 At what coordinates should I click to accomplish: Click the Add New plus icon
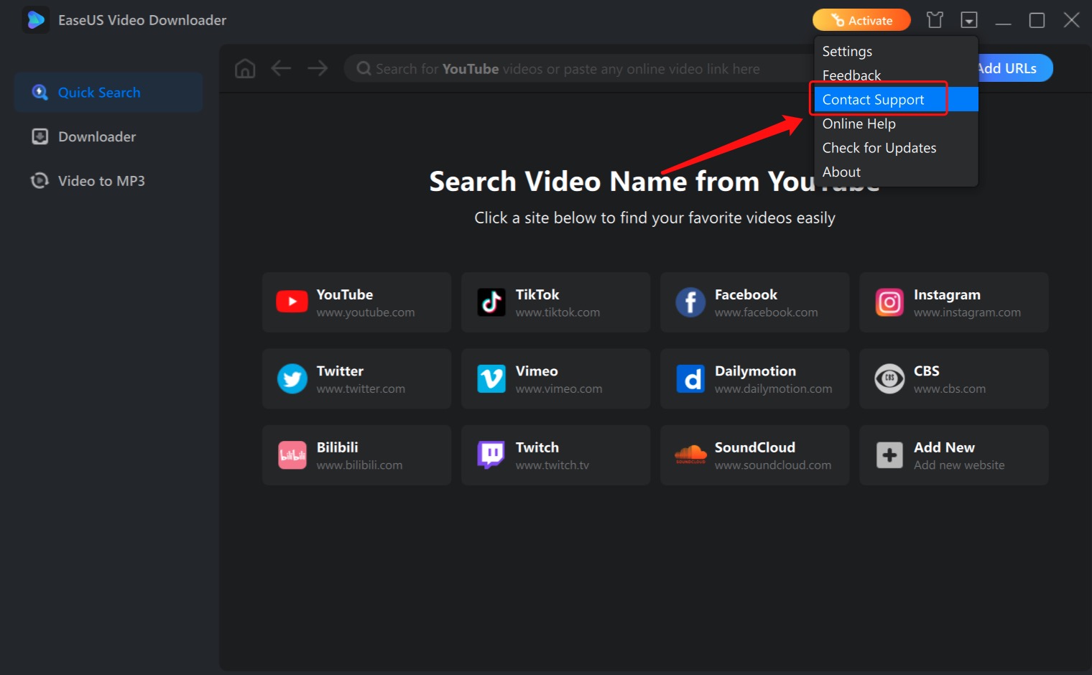(x=889, y=455)
